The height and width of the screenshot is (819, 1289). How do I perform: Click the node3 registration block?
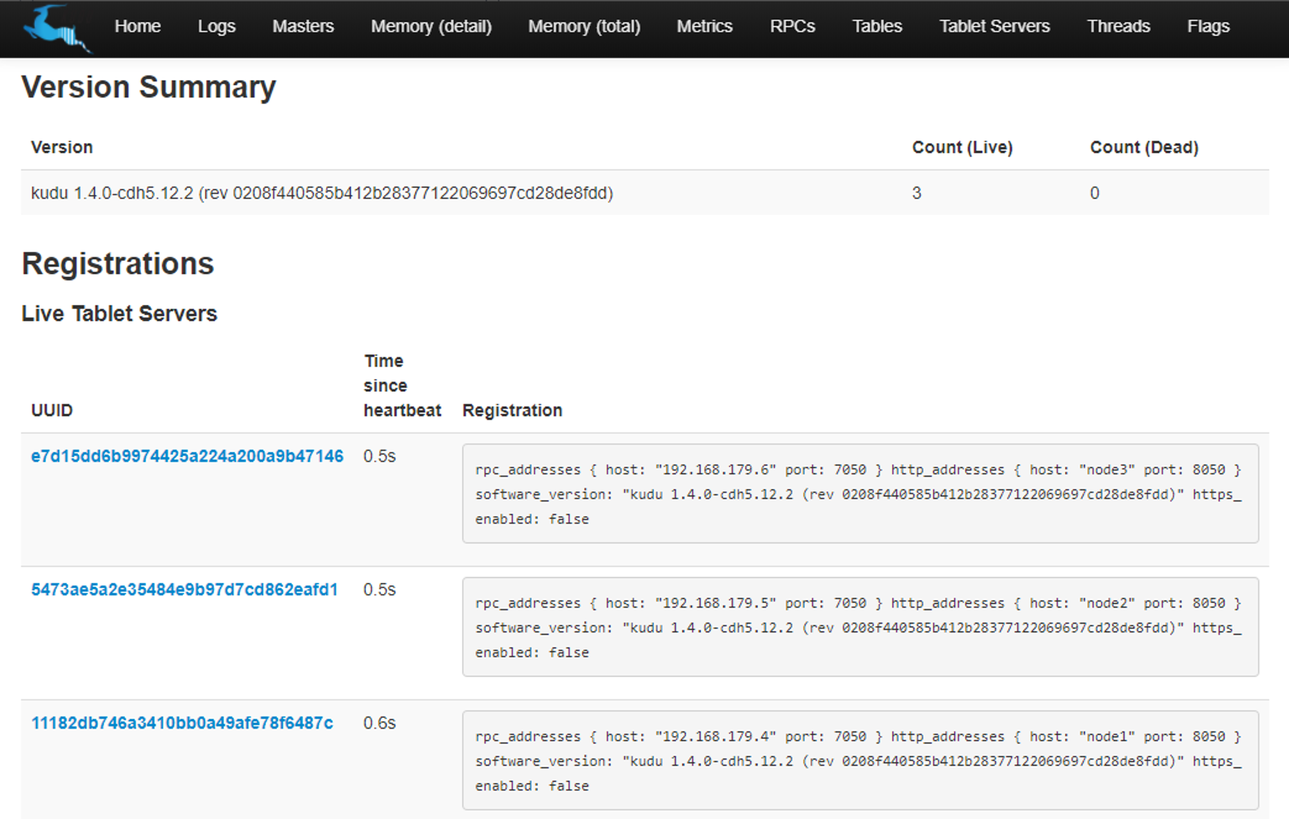[x=860, y=494]
